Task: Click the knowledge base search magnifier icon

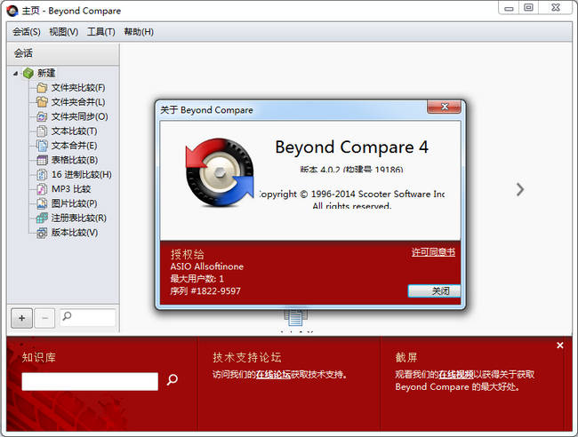Action: [x=173, y=379]
